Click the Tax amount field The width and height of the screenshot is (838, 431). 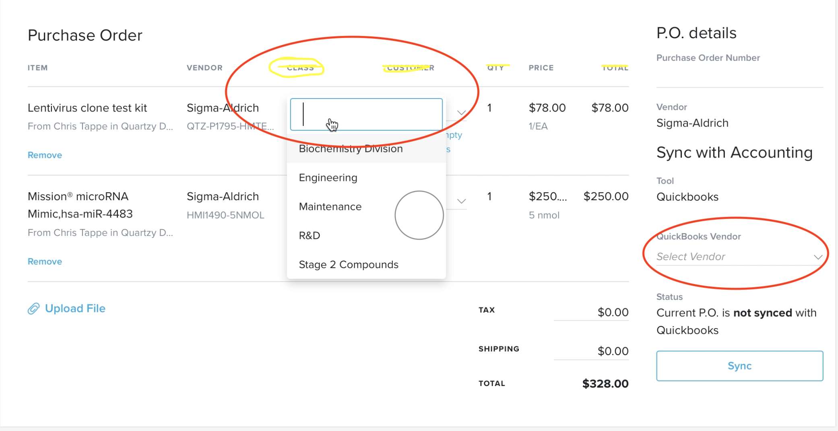[591, 312]
